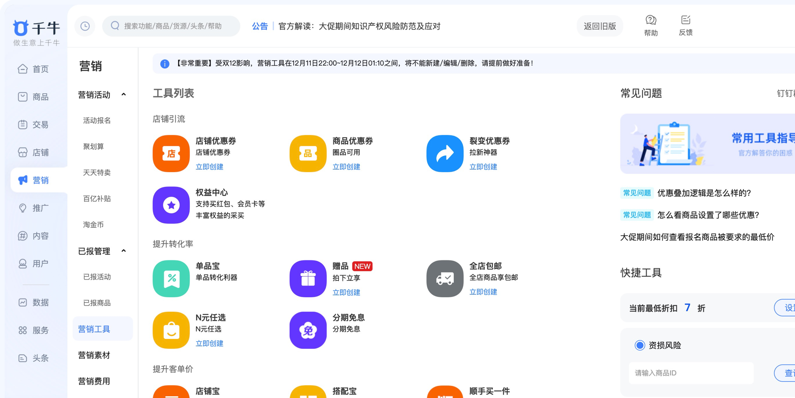Open the announcement 官方解读 headline link
The height and width of the screenshot is (398, 795).
tap(359, 26)
